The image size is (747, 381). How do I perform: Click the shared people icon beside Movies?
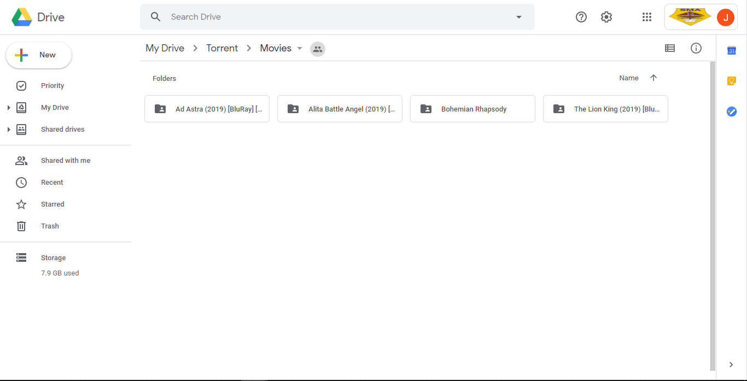pyautogui.click(x=318, y=49)
